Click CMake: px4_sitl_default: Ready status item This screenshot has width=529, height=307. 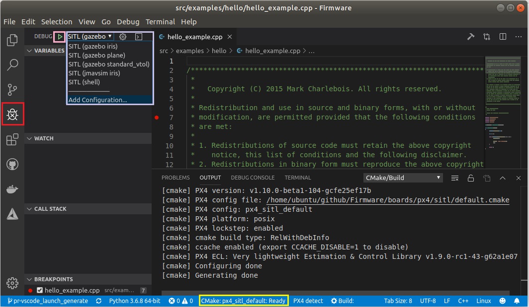[x=243, y=301]
